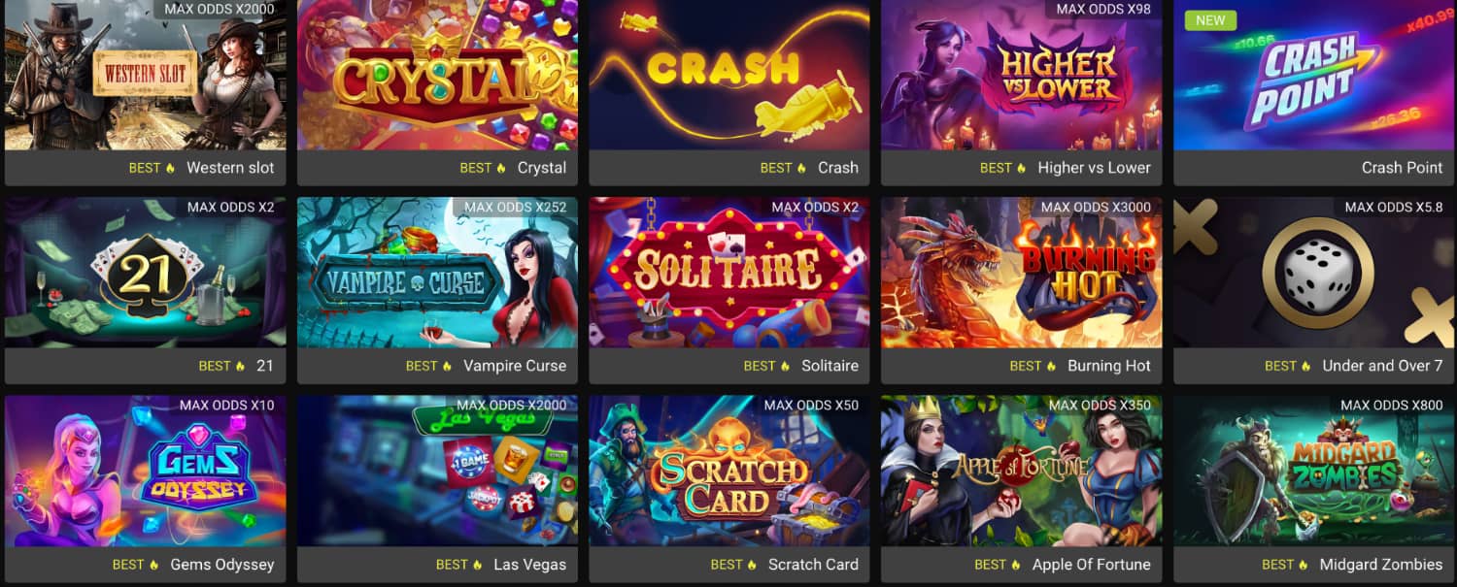This screenshot has height=587, width=1457.
Task: Click MAX ODDS X3000 label on Burning Hot
Action: coord(1096,207)
